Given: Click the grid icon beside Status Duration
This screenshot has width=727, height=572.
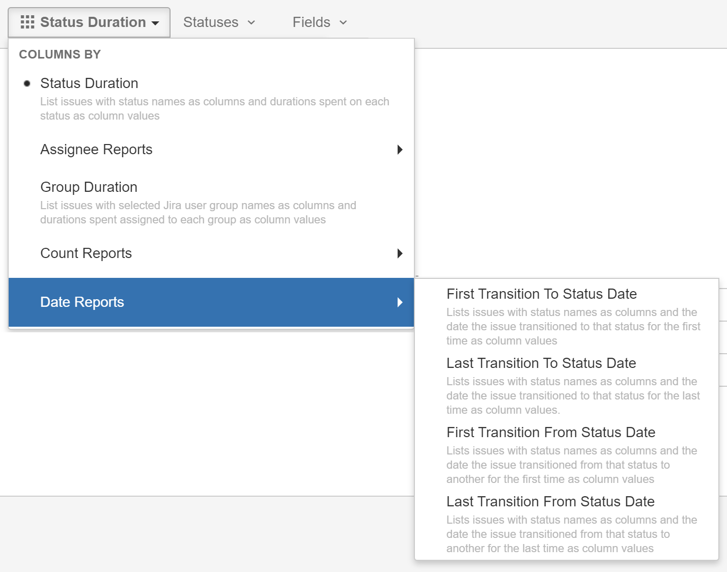Looking at the screenshot, I should coord(27,22).
